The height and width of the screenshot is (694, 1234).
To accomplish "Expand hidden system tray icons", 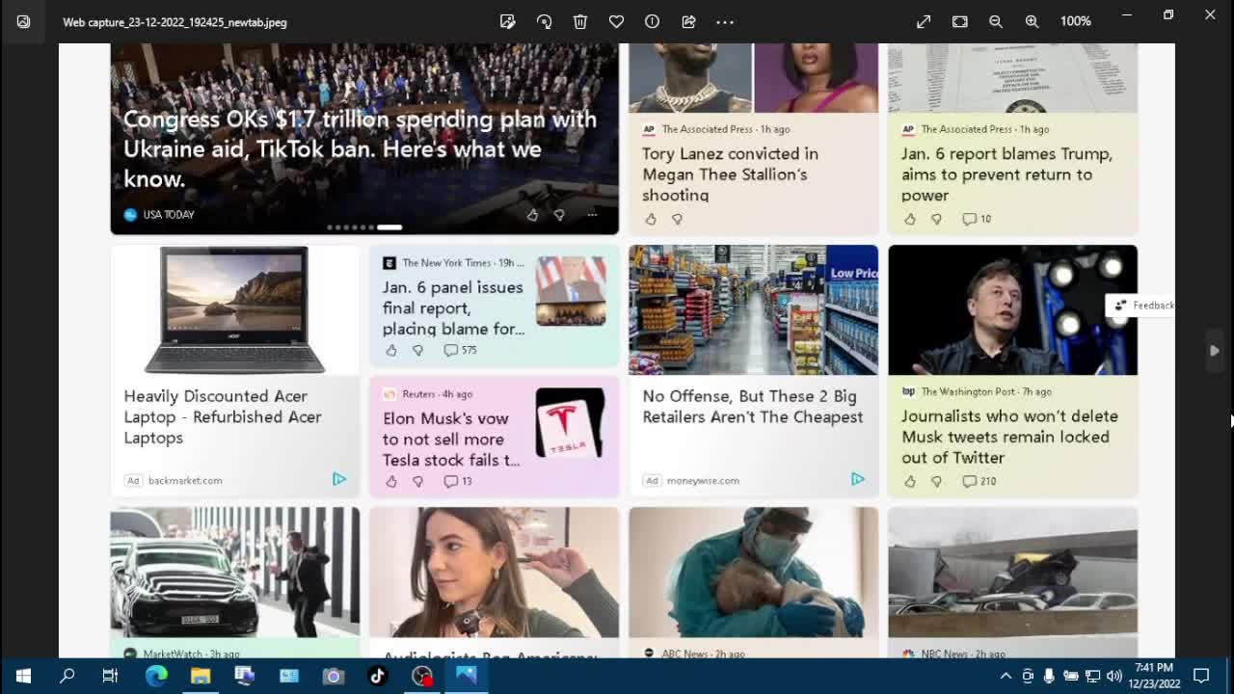I will pyautogui.click(x=1006, y=676).
